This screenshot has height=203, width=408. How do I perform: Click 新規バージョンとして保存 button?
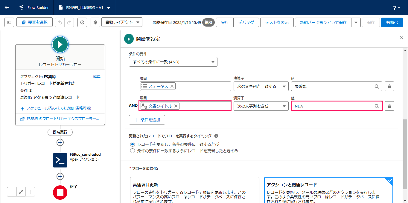click(323, 22)
